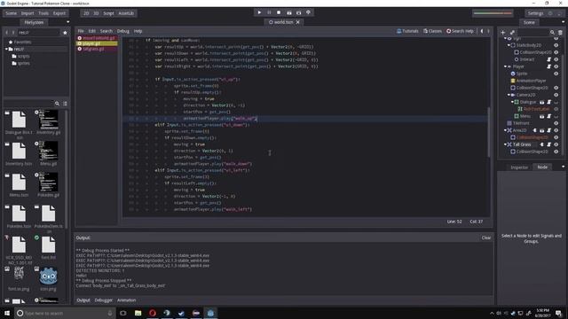Toggle visibility of StaticBody2D node
The image size is (568, 319).
(x=556, y=45)
